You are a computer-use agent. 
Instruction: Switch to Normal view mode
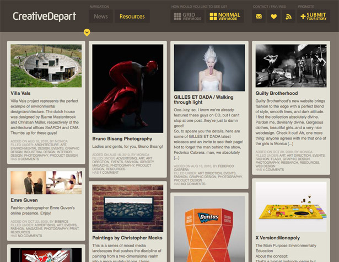(225, 17)
